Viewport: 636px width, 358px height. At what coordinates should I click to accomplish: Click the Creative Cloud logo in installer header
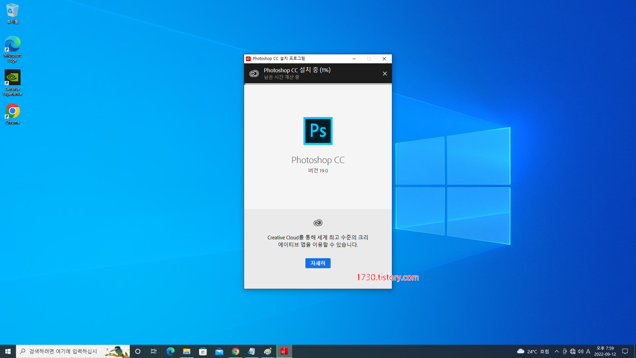(x=254, y=73)
